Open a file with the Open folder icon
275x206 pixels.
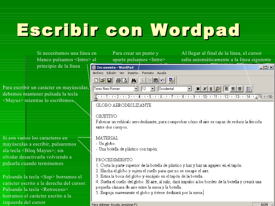103,80
